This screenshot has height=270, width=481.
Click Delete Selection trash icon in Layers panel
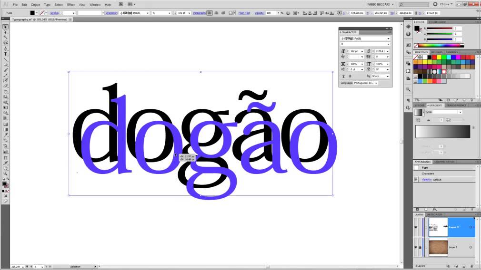(x=472, y=266)
